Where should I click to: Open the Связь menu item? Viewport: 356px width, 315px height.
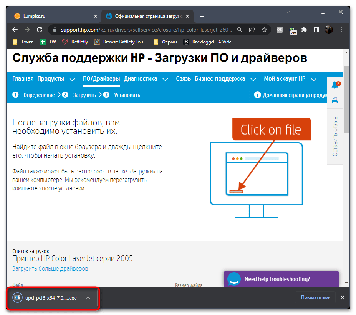[183, 79]
